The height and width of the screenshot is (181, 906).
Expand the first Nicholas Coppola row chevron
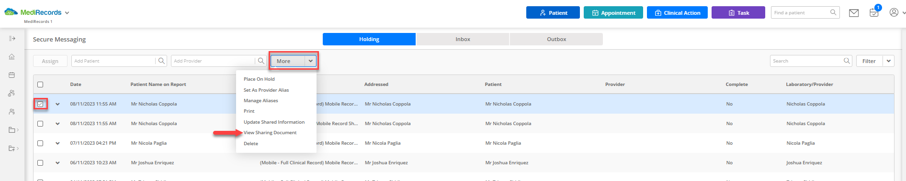click(57, 104)
